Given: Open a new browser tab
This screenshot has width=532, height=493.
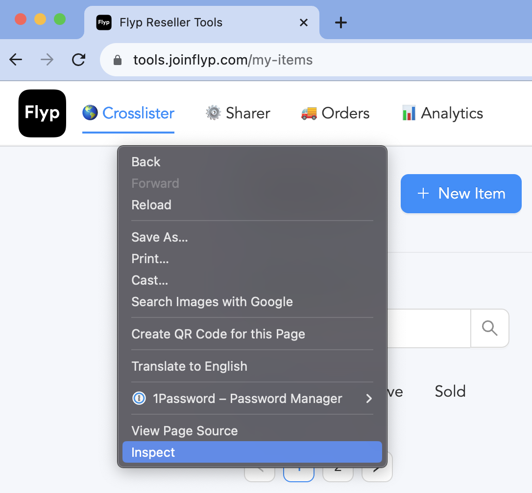Looking at the screenshot, I should tap(340, 22).
